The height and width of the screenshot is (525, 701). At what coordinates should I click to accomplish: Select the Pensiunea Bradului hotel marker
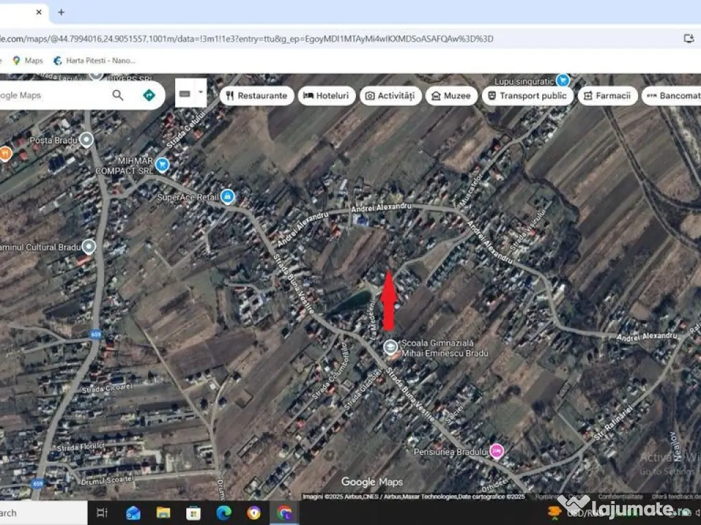pyautogui.click(x=497, y=450)
